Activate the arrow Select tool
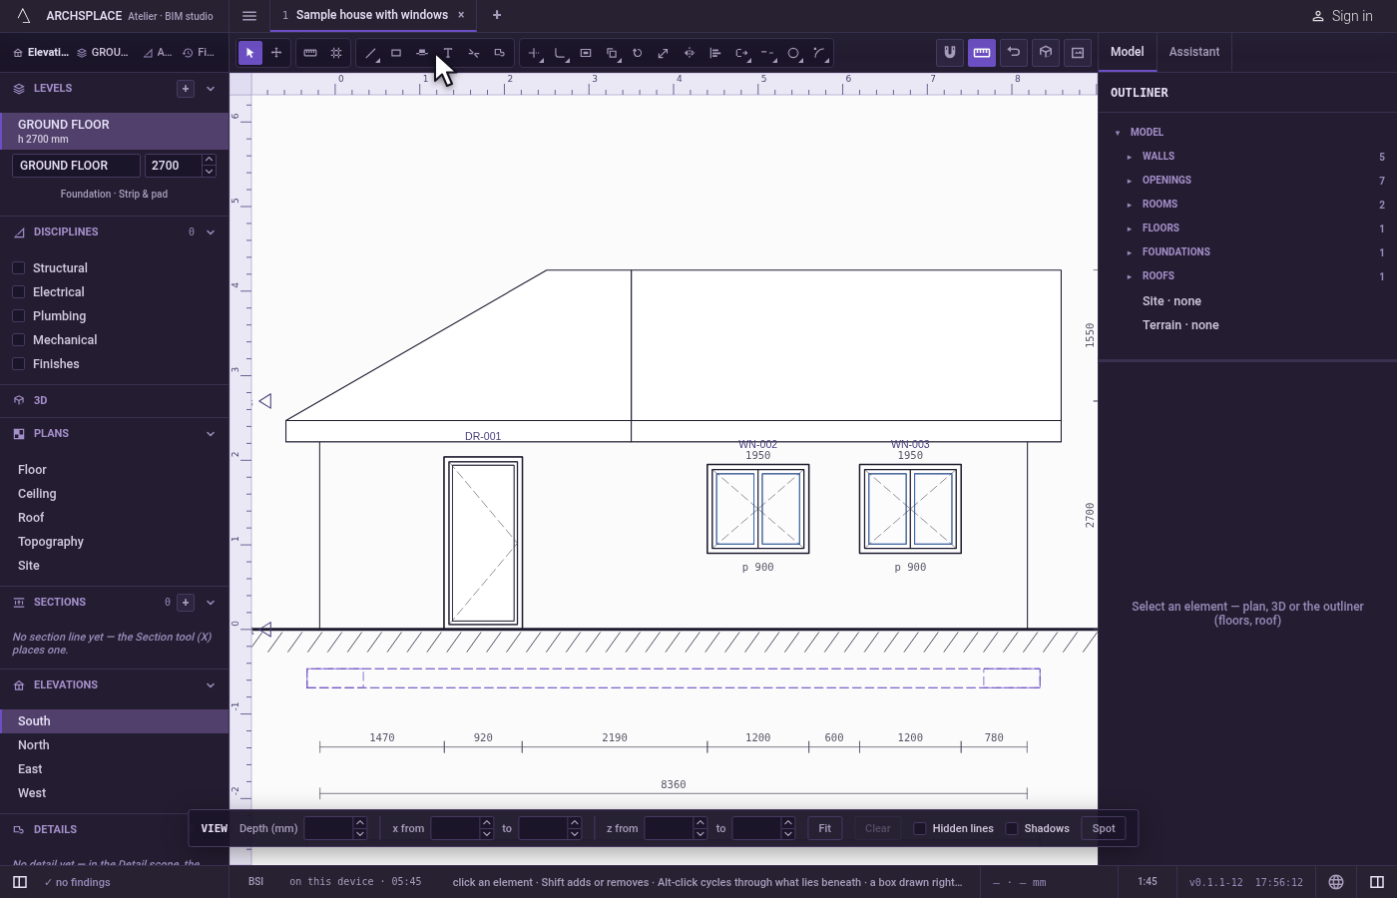 250,53
